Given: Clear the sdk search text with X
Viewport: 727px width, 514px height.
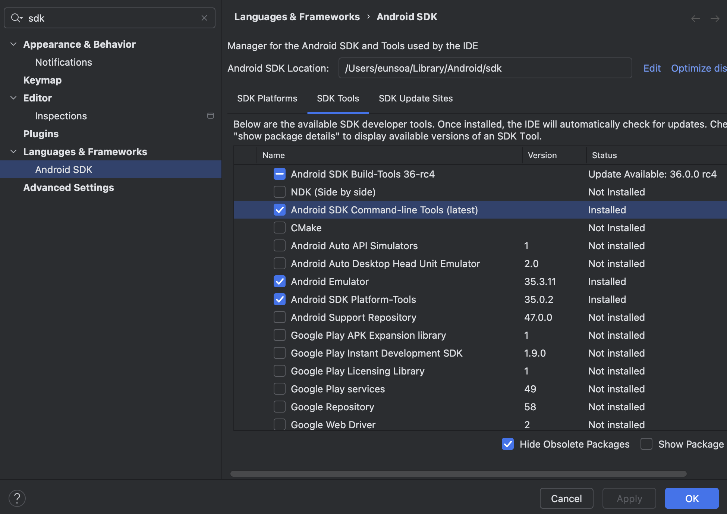Looking at the screenshot, I should [x=204, y=18].
